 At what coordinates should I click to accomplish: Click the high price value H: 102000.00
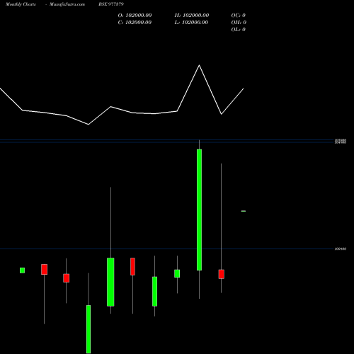click(x=192, y=16)
